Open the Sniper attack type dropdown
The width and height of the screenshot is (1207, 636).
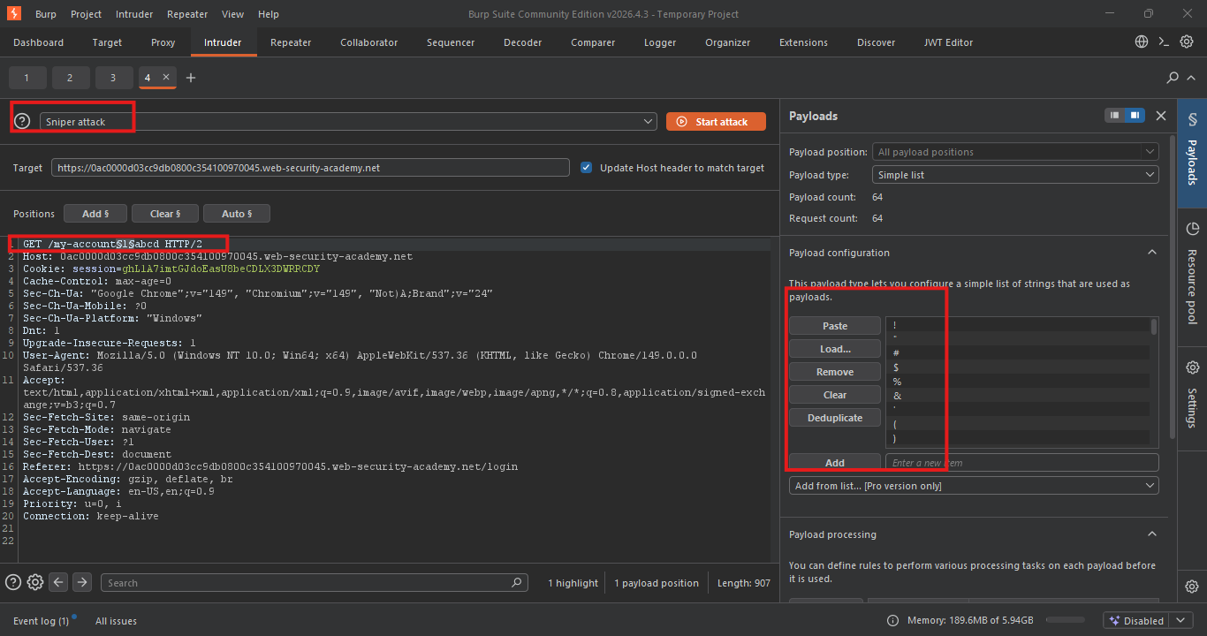click(x=348, y=121)
